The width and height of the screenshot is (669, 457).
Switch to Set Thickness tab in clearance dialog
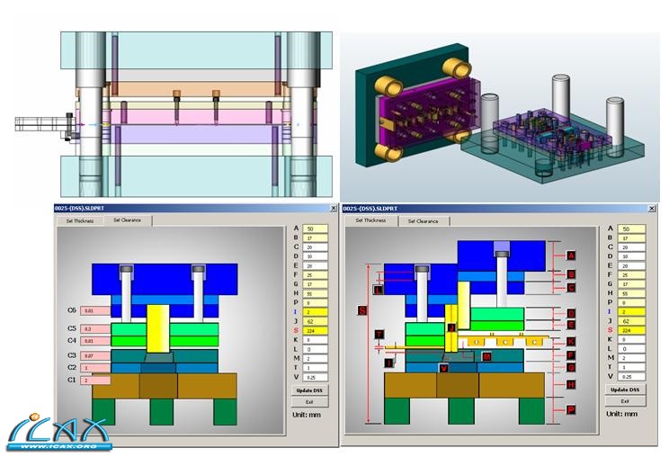point(80,221)
